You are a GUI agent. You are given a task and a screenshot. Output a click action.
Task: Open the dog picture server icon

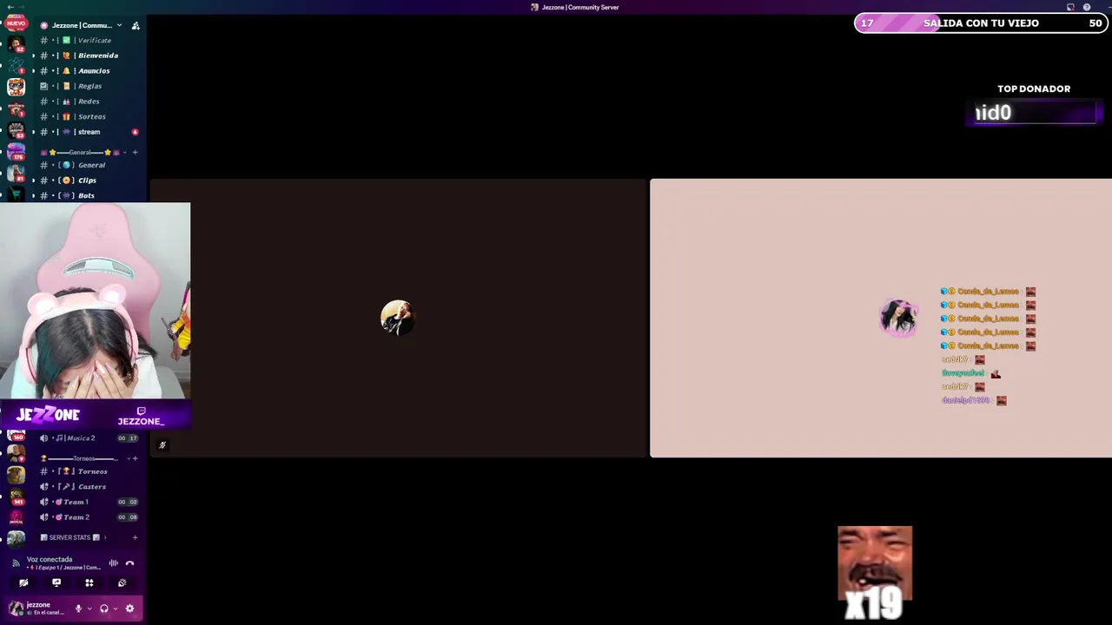16,474
